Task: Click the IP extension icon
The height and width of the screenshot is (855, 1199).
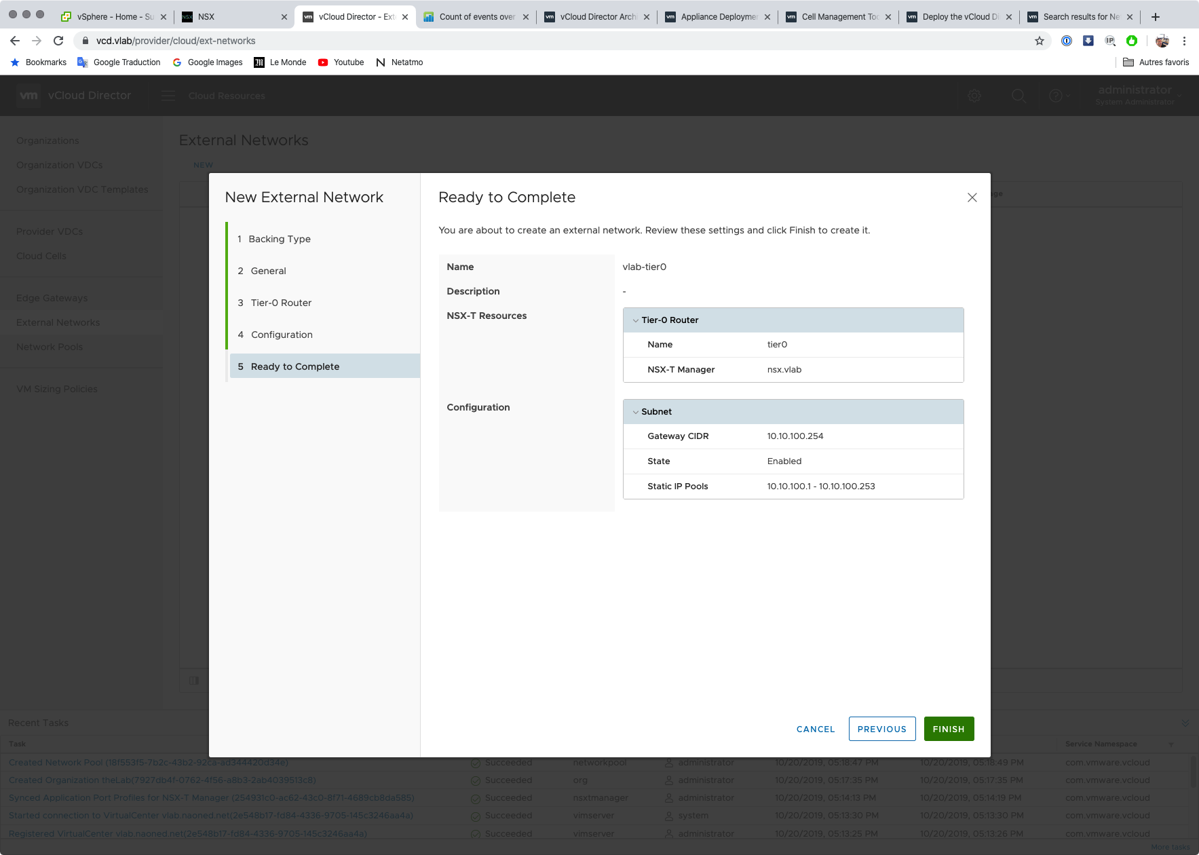Action: tap(1110, 41)
